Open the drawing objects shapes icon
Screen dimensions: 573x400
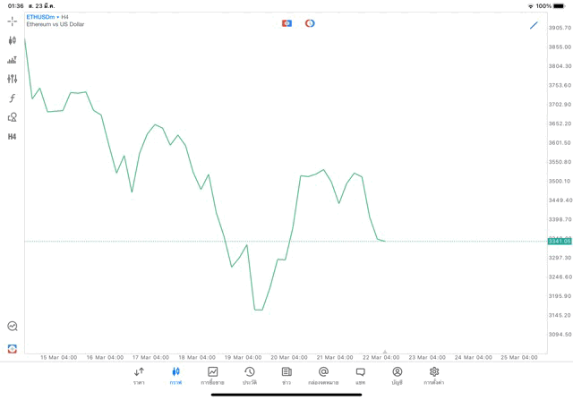[12, 117]
